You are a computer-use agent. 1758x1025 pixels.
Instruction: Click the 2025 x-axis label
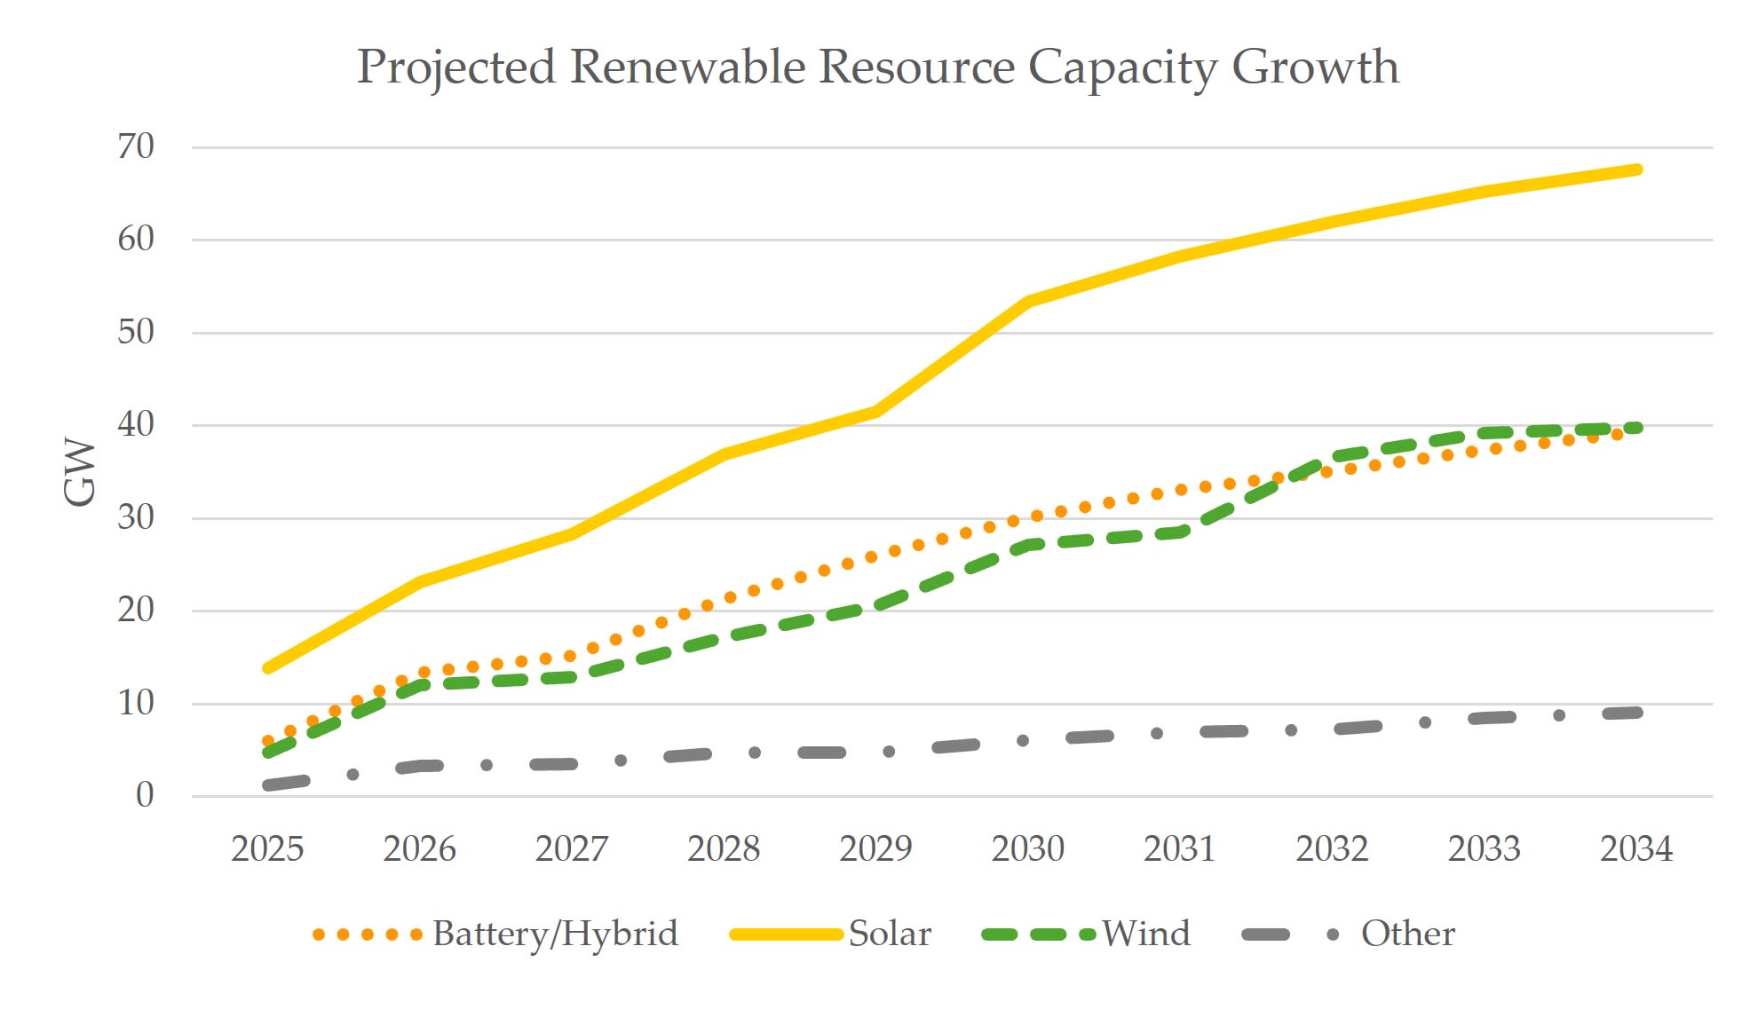267,849
